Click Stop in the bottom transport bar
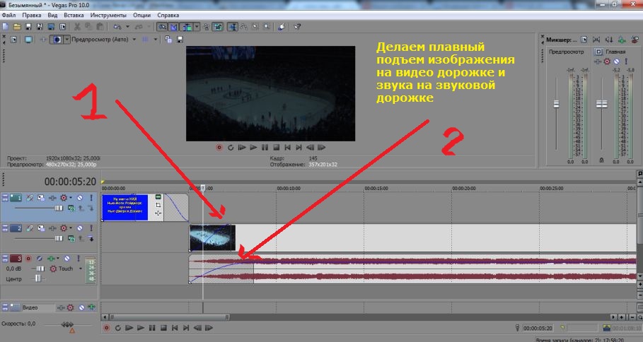Viewport: 643px width, 342px height. [x=163, y=328]
